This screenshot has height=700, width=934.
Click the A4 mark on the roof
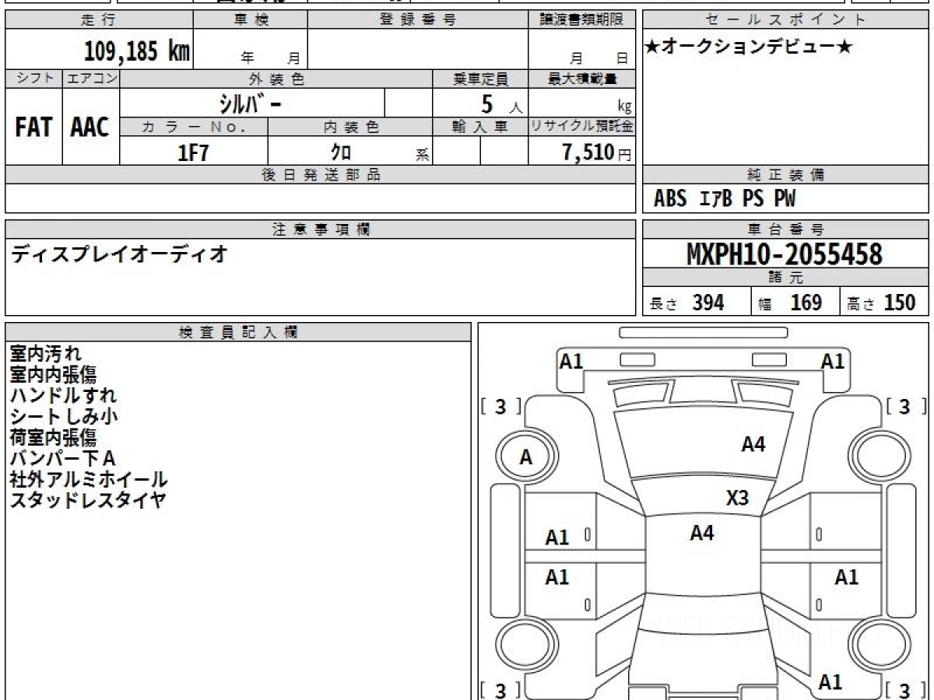point(702,533)
